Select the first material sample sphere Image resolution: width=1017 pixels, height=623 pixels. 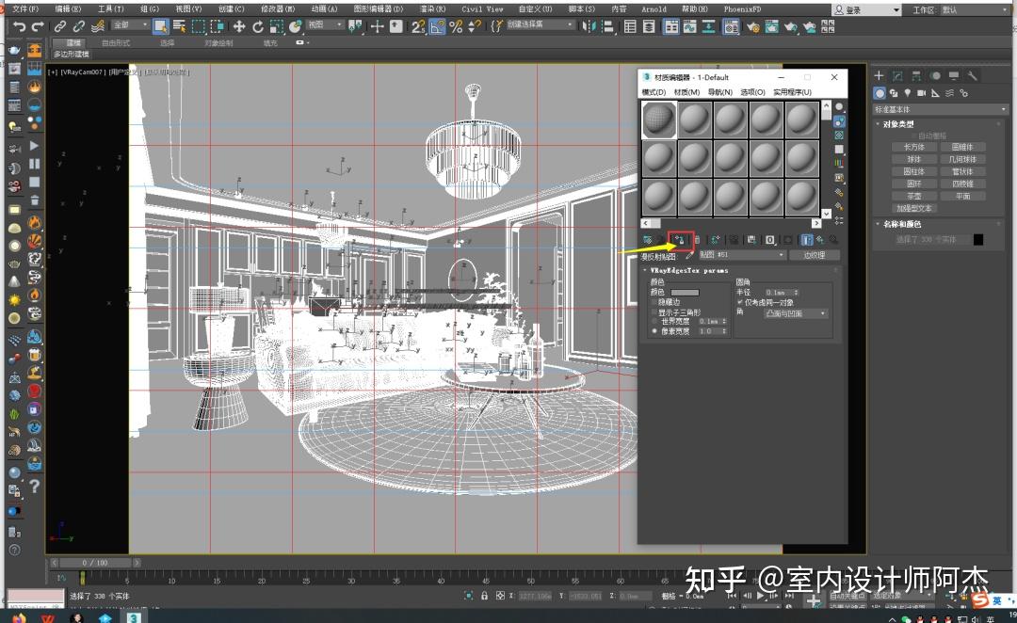(x=658, y=119)
